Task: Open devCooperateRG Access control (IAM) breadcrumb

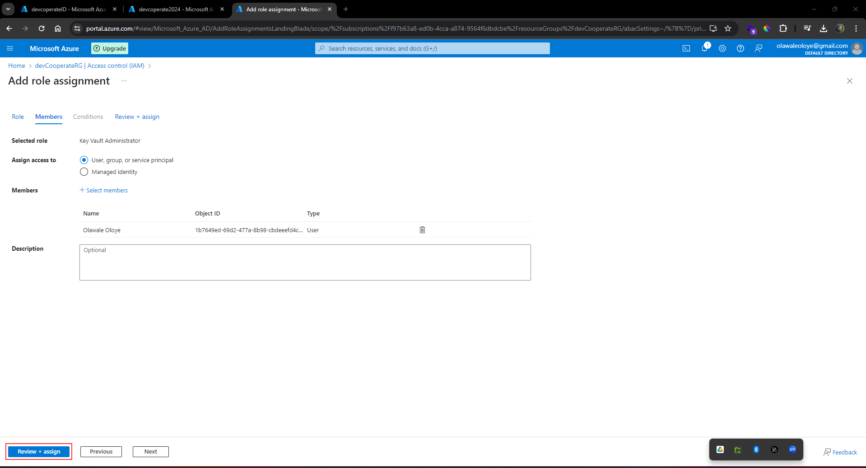Action: [90, 66]
